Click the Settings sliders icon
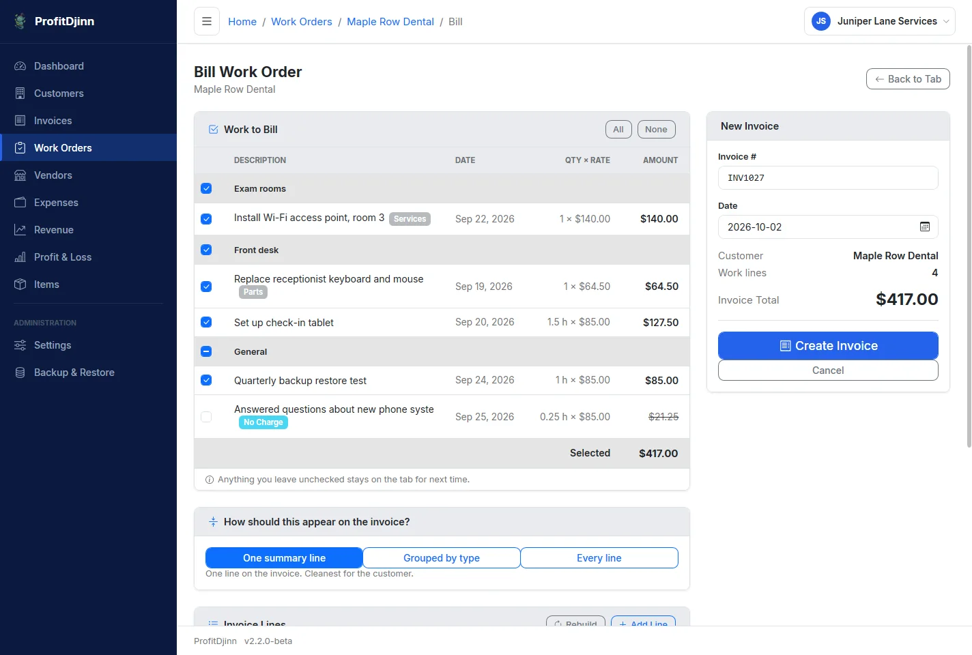This screenshot has height=655, width=972. (x=20, y=345)
